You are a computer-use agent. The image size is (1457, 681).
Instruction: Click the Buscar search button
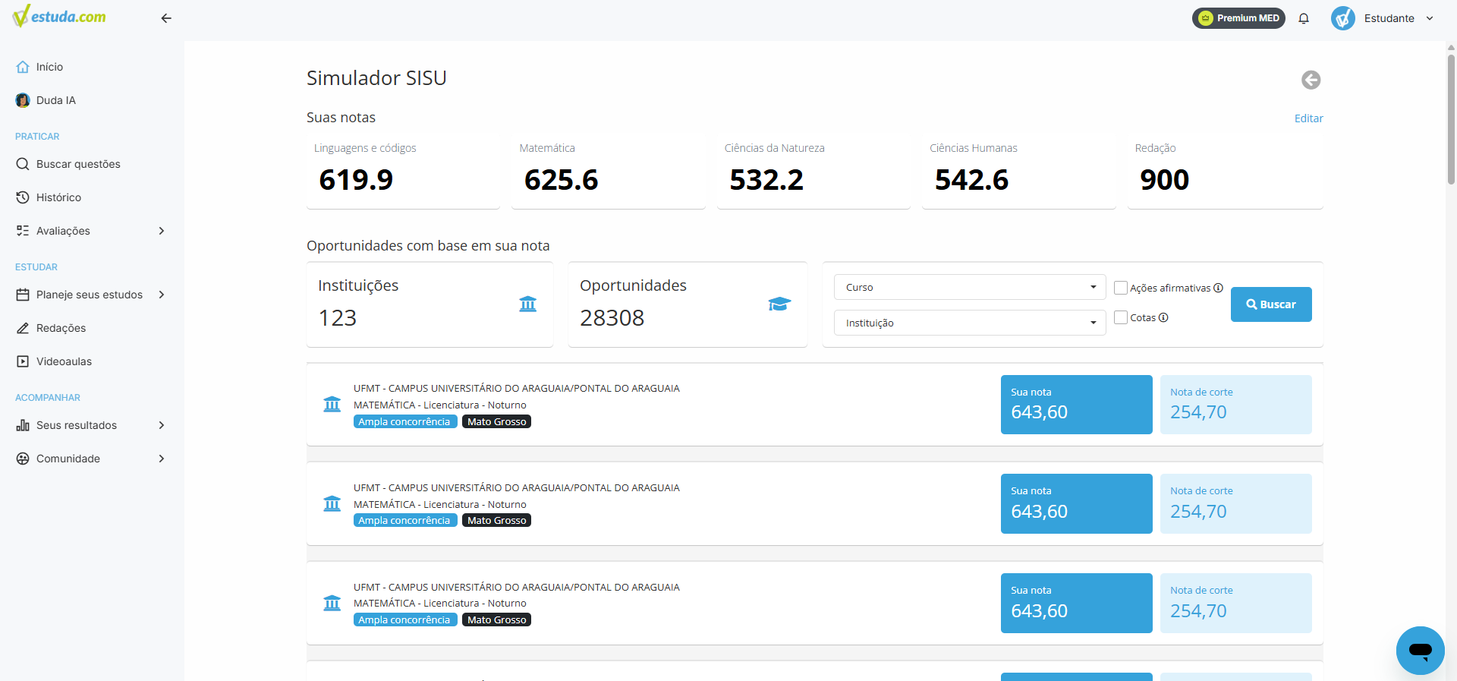1270,304
